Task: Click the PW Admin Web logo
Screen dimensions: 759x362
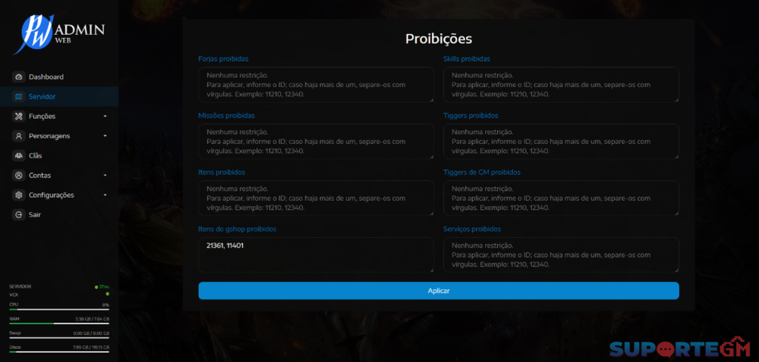Action: tap(58, 33)
